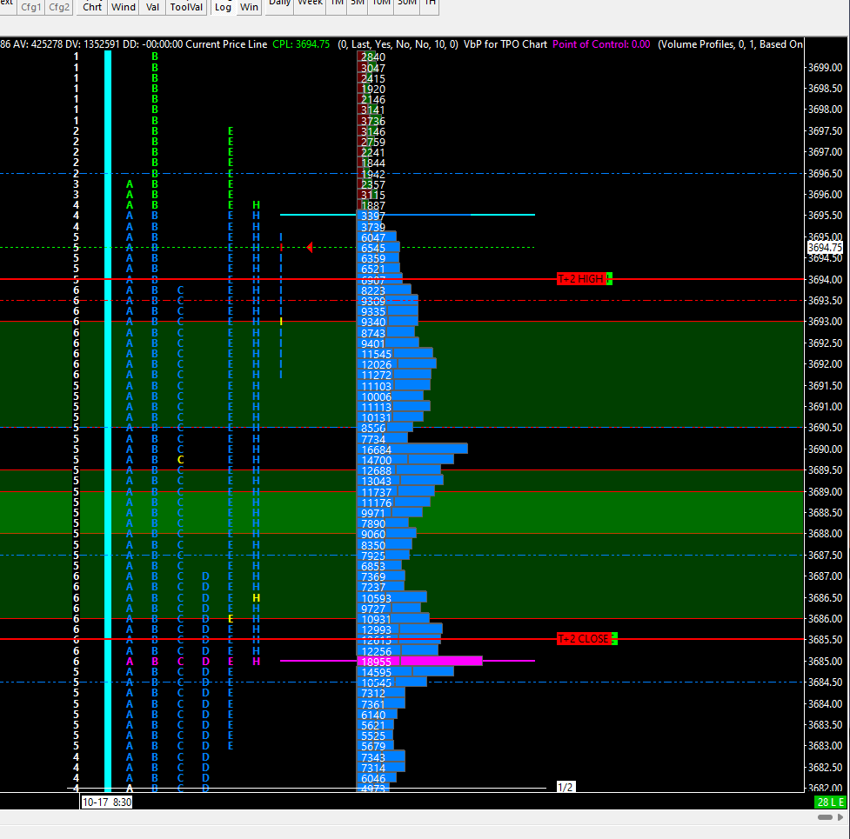Click 'Point of Control: 0.00' header text

[x=601, y=44]
